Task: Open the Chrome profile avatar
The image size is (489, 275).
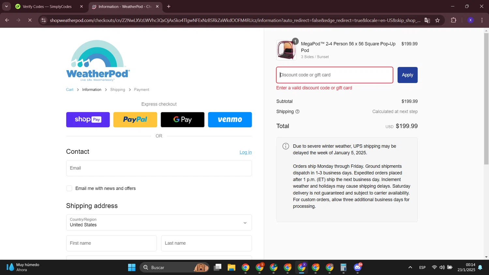Action: 470,20
